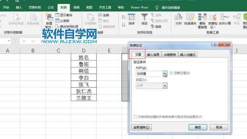Sort descending with the Z-A icon

point(124,24)
